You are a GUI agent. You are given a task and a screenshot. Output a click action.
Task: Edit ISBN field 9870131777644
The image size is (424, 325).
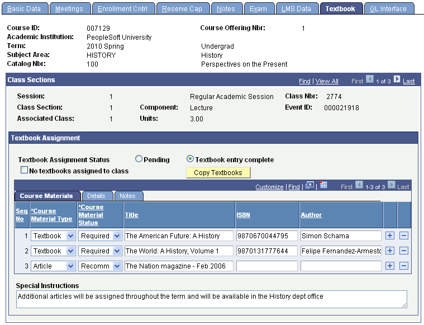pos(267,251)
